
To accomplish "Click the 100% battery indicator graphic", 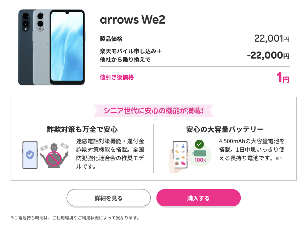I will pyautogui.click(x=200, y=156).
